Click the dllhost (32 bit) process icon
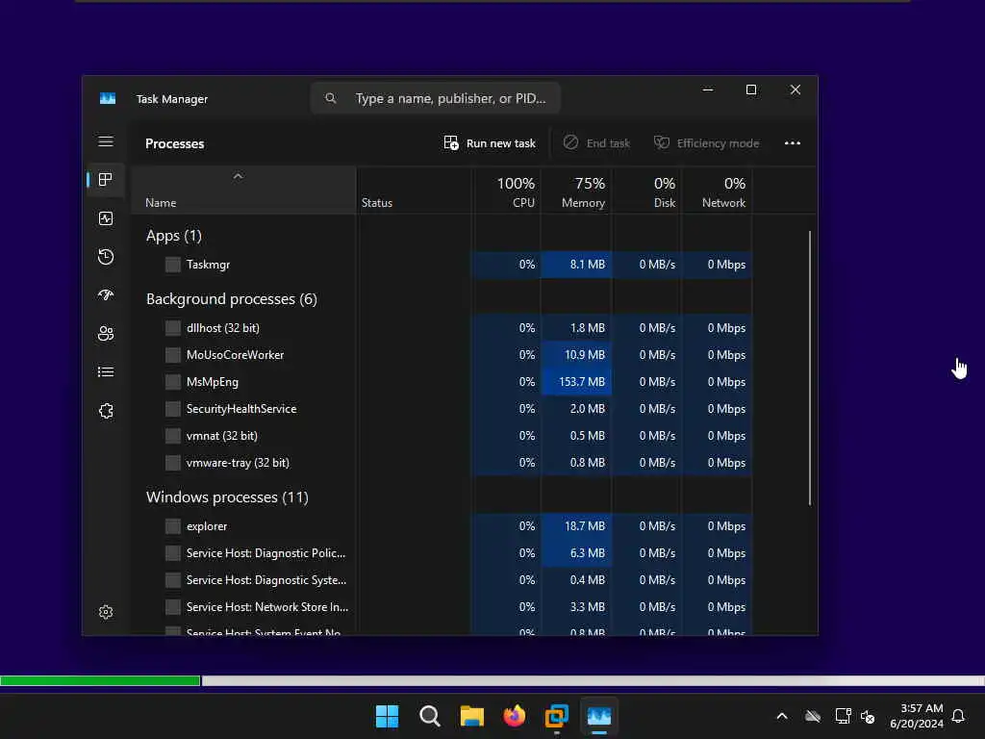The width and height of the screenshot is (985, 739). pos(173,328)
